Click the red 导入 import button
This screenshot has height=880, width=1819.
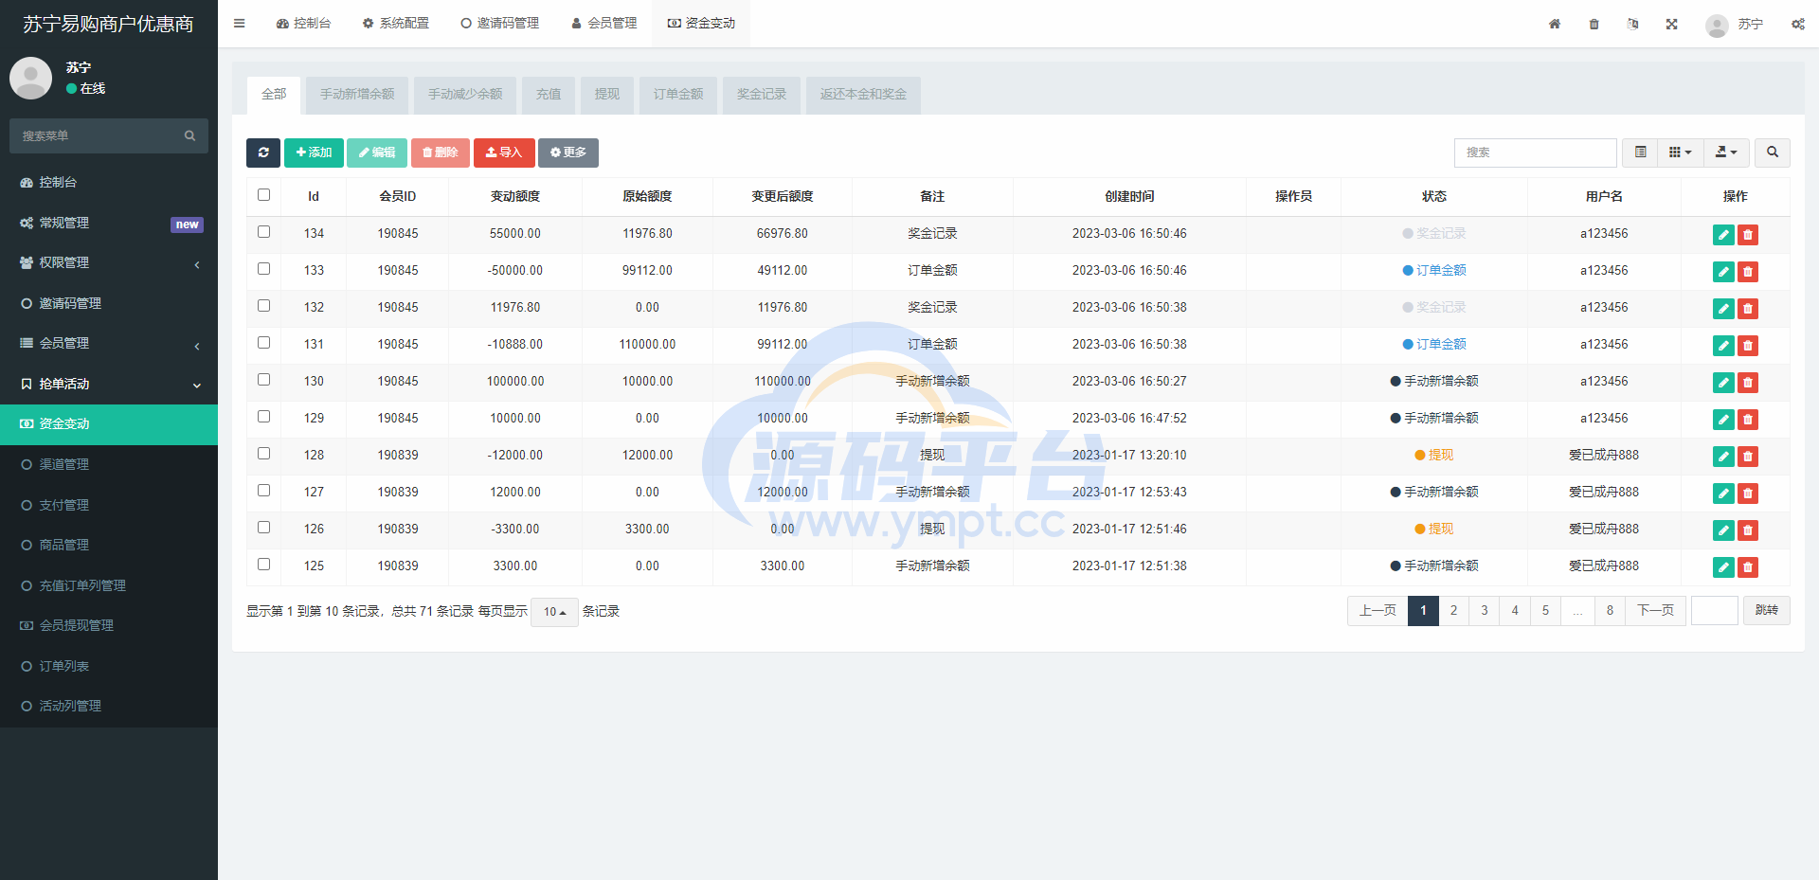point(504,153)
